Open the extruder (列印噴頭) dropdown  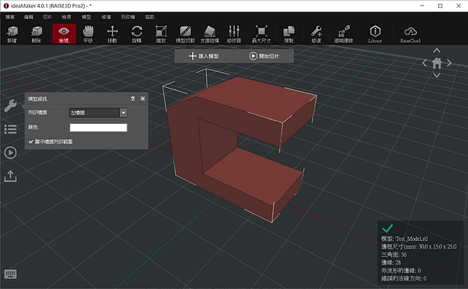pos(98,112)
